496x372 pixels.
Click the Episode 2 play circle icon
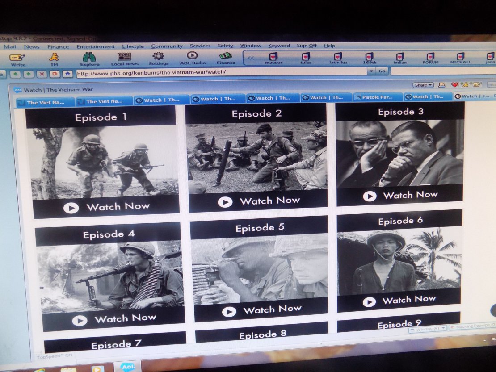tap(225, 202)
